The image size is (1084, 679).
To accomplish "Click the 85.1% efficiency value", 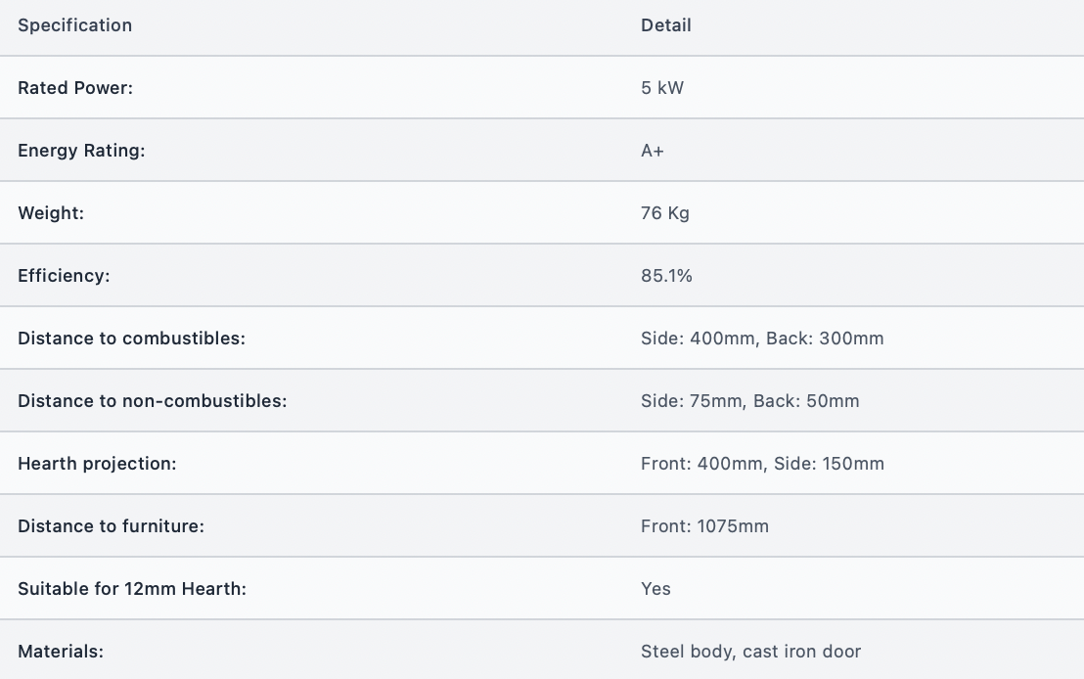I will [x=666, y=276].
